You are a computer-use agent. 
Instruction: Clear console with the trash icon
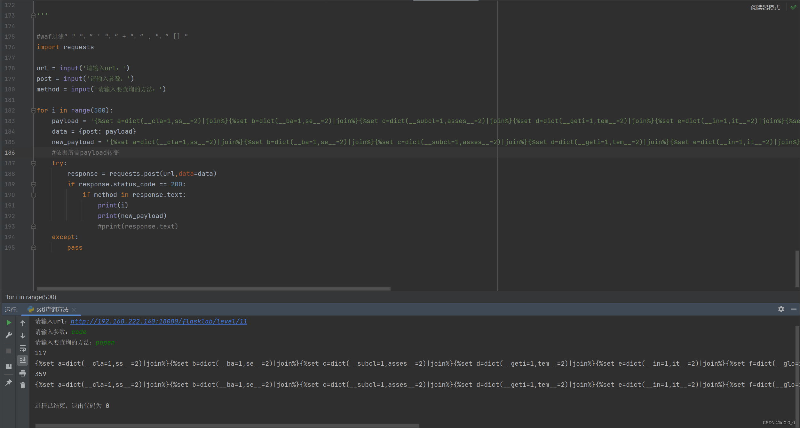point(23,385)
